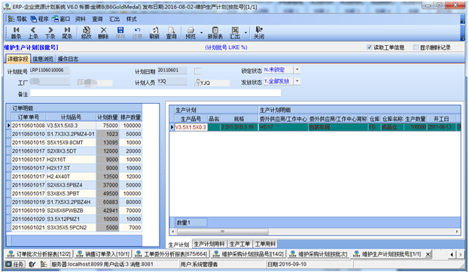Select the 详细字段 tab
Viewport: 469px width, 273px height.
pyautogui.click(x=17, y=59)
